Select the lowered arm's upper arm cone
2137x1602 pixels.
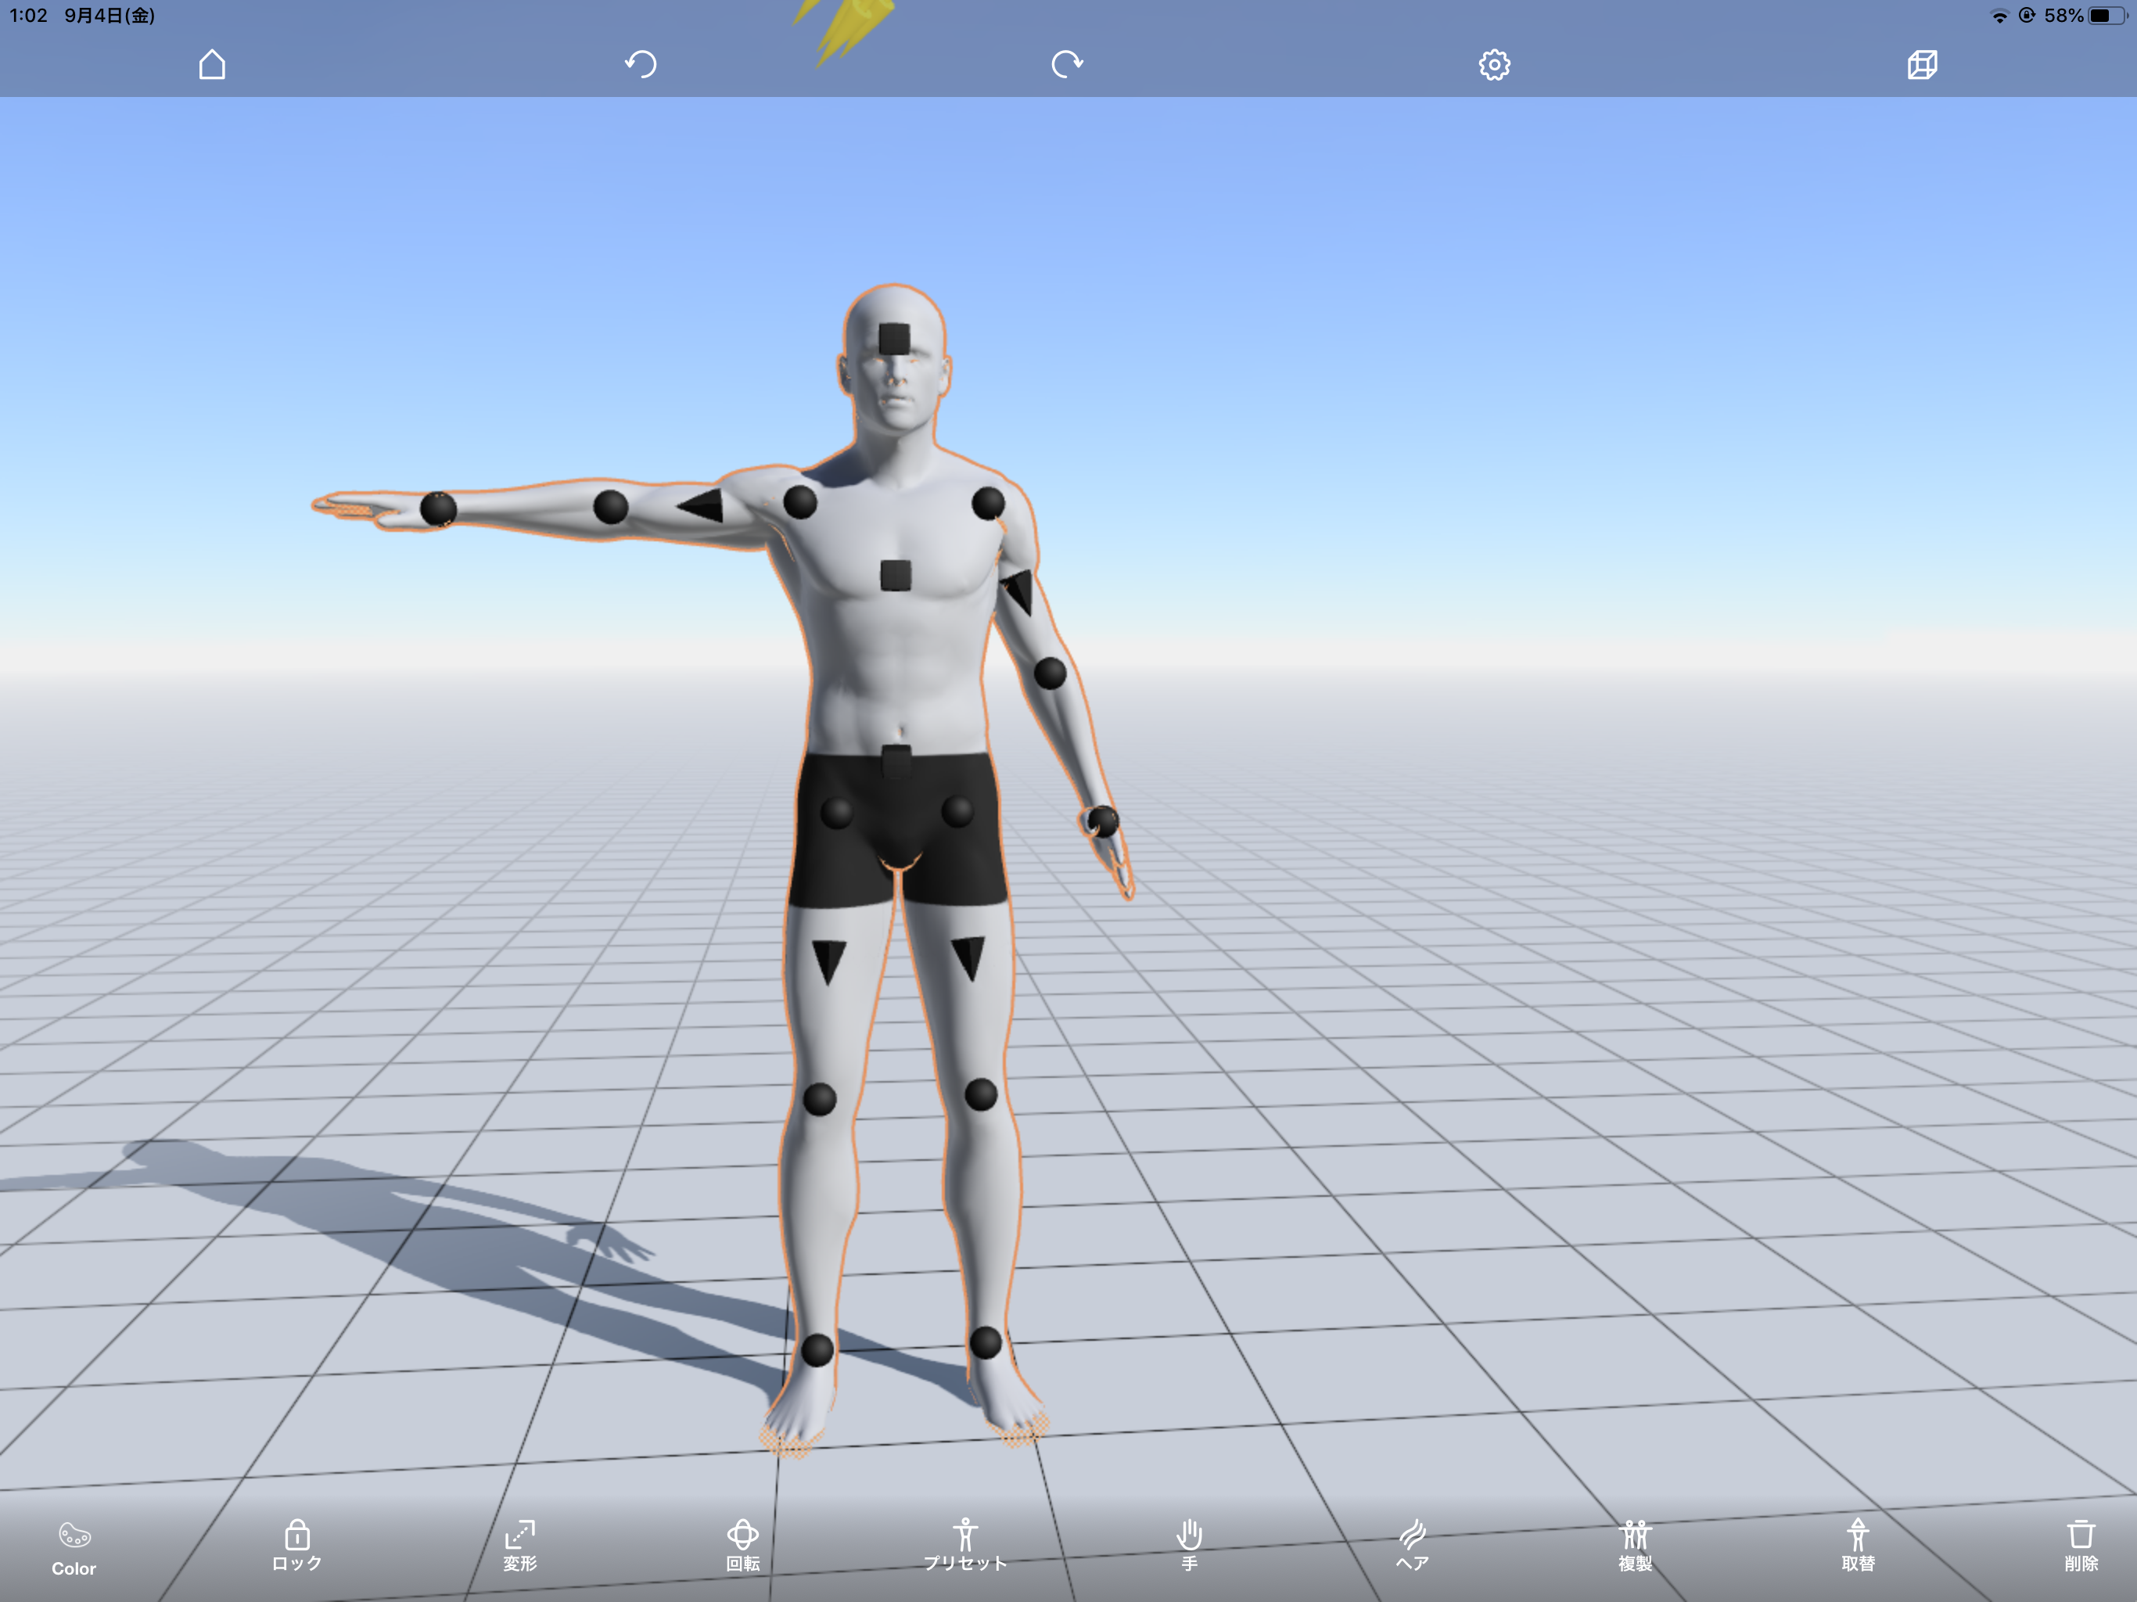tap(1019, 592)
